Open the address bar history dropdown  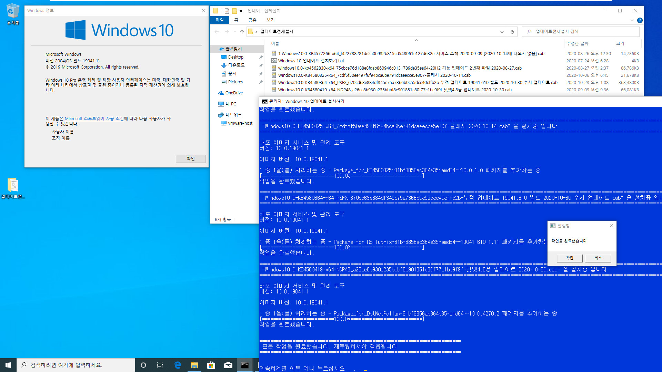[x=502, y=32]
